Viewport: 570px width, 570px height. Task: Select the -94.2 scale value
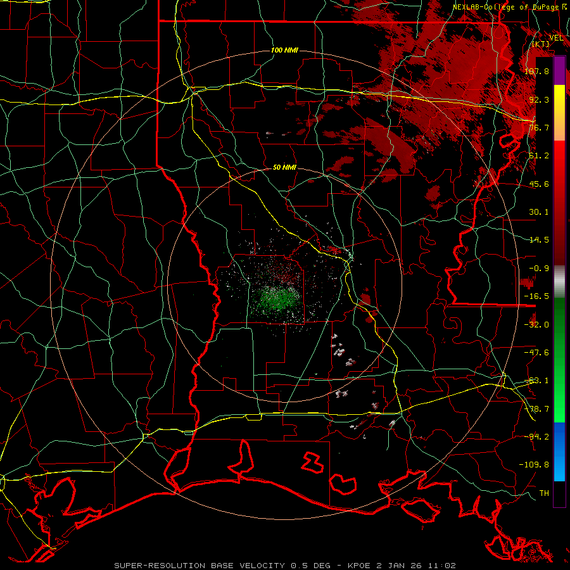click(536, 437)
